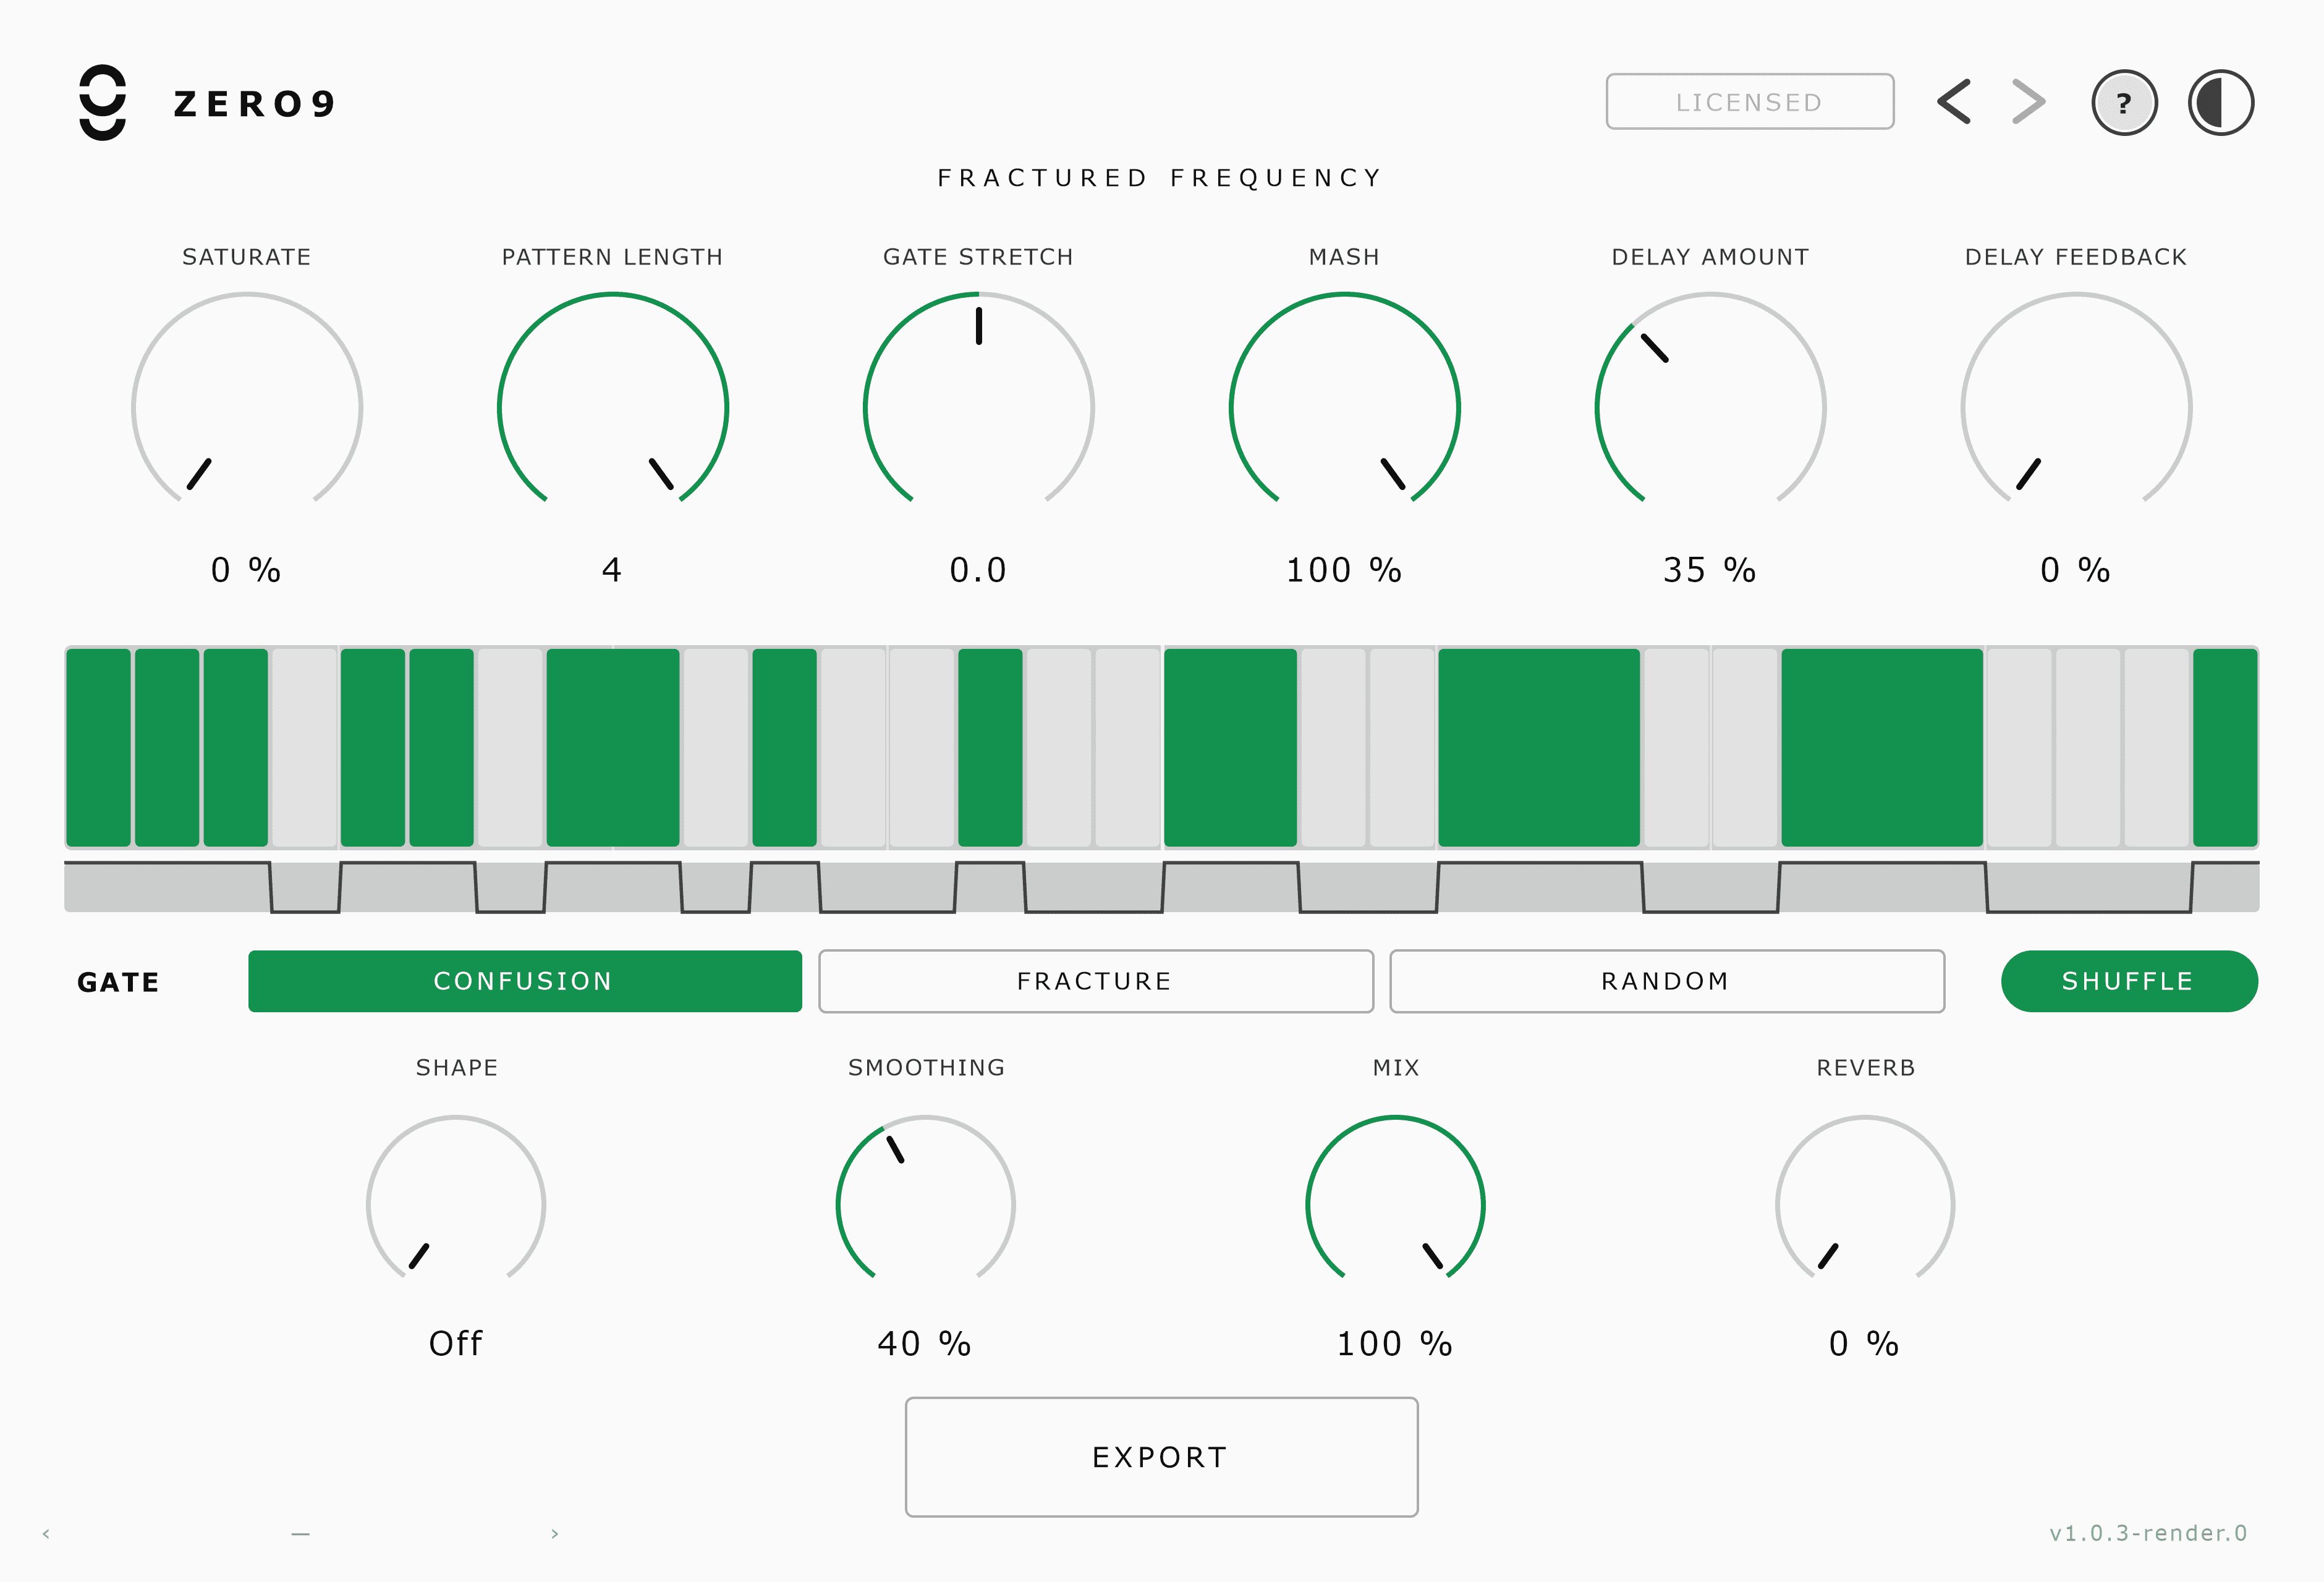Toggle the first green gate step

[98, 747]
